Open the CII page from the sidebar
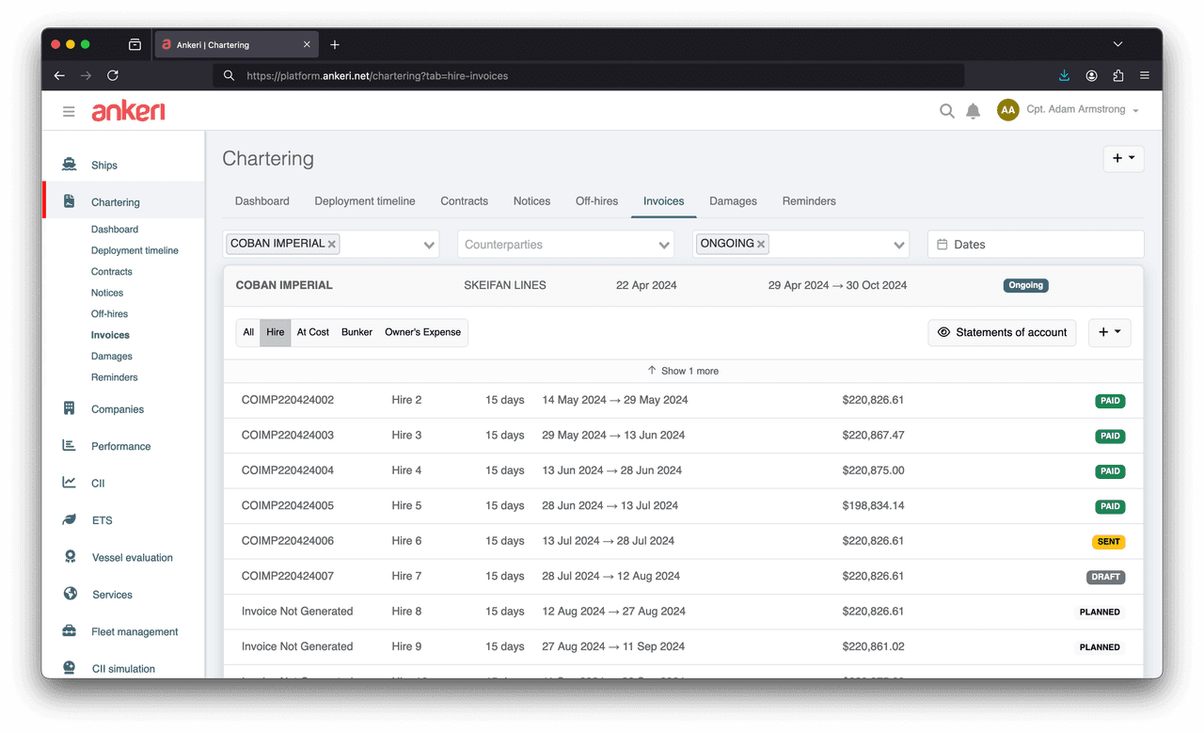The image size is (1204, 733). click(x=99, y=483)
